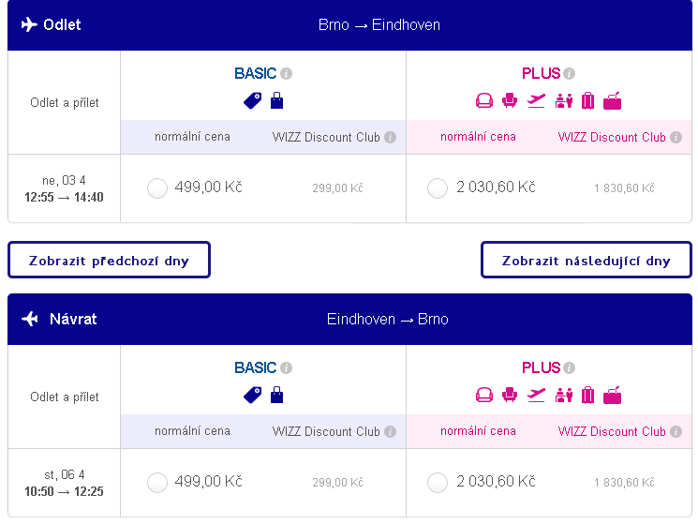Click the airport check-in people icon under PLUS, Návrat
The image size is (698, 524).
[x=564, y=395]
